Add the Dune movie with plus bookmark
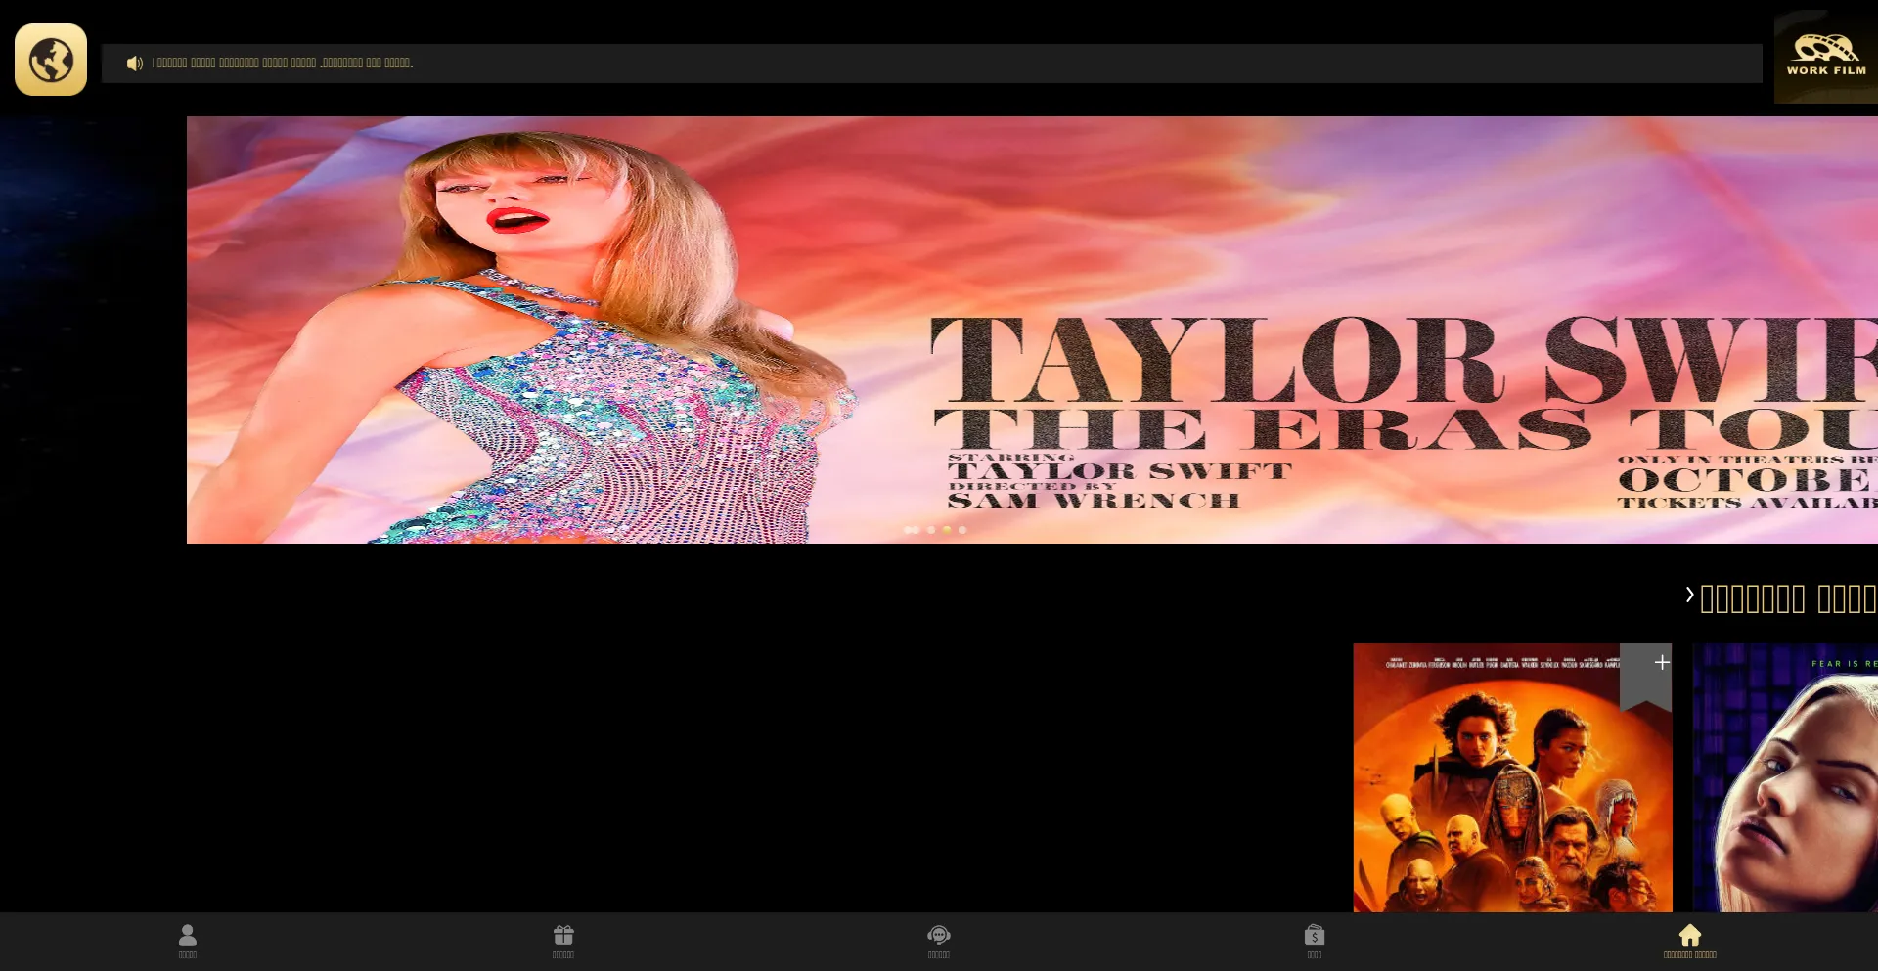Image resolution: width=1878 pixels, height=971 pixels. click(1661, 664)
